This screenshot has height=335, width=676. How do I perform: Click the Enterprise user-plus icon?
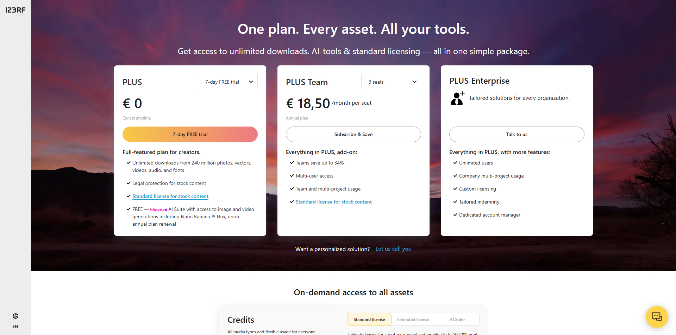pos(457,98)
